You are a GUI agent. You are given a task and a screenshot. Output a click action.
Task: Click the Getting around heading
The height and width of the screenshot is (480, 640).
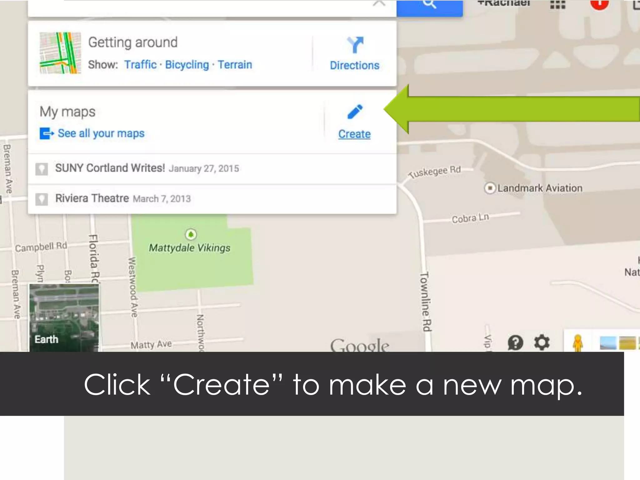pyautogui.click(x=133, y=42)
